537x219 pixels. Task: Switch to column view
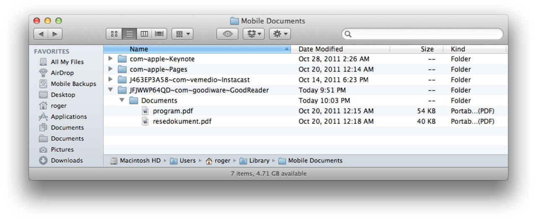(x=144, y=34)
